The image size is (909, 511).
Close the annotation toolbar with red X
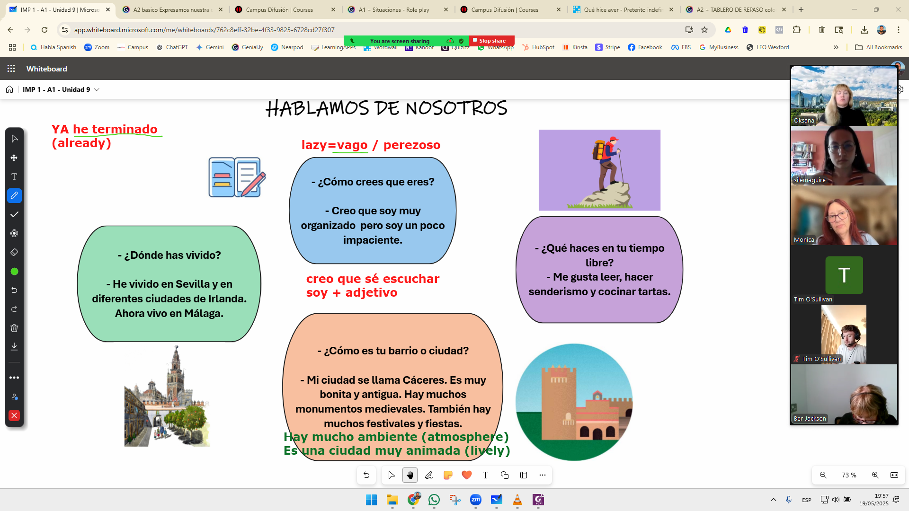coord(14,415)
